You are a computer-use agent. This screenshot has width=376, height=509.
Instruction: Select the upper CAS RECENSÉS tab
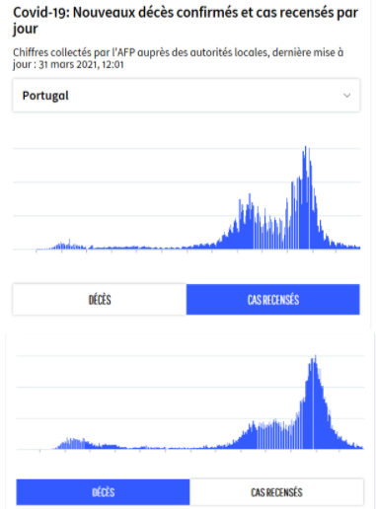tap(273, 300)
